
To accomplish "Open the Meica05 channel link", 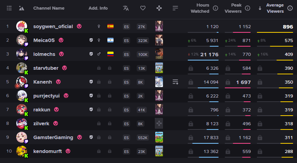I will pyautogui.click(x=44, y=40).
